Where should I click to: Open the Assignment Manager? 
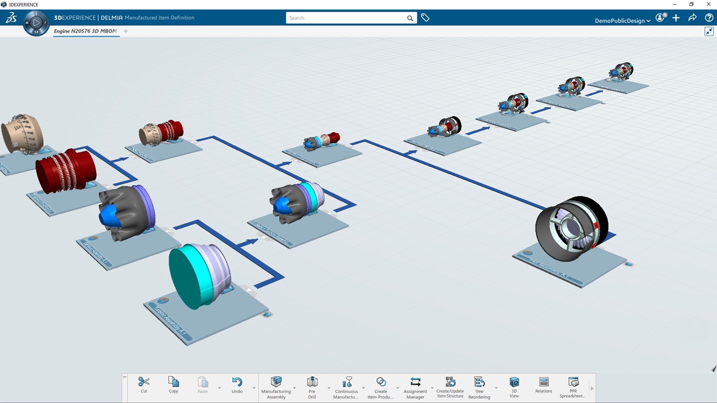click(x=415, y=387)
